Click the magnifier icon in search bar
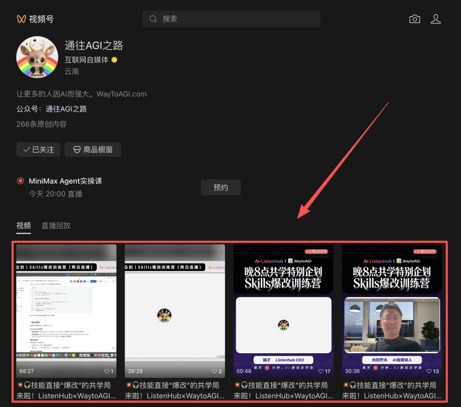The image size is (461, 407). click(x=153, y=19)
